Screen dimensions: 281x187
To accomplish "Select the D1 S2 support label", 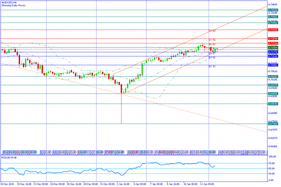I will click(212, 57).
